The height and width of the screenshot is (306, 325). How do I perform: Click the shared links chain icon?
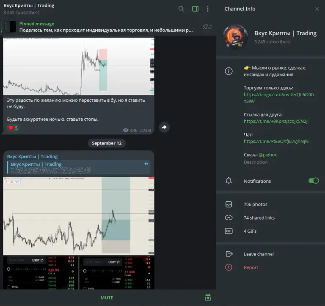(x=229, y=217)
